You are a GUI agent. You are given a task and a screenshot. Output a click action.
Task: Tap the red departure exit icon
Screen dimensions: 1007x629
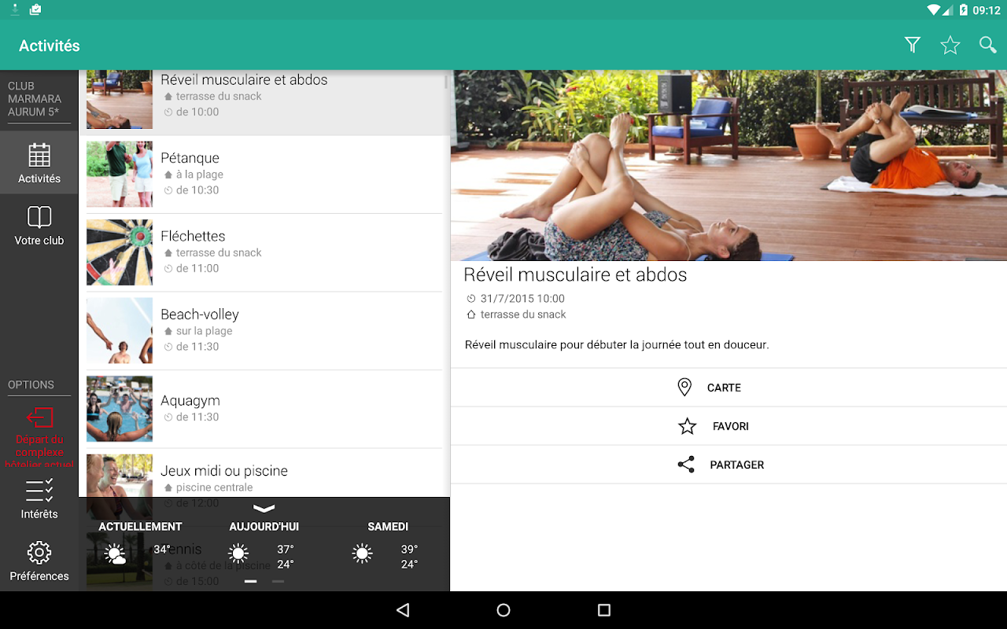pyautogui.click(x=39, y=417)
